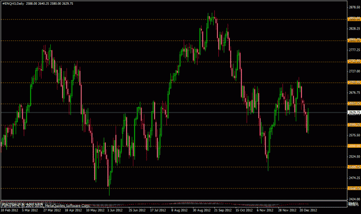
Task: Click the 28 Nov 2012 date label
Action: 287,210
